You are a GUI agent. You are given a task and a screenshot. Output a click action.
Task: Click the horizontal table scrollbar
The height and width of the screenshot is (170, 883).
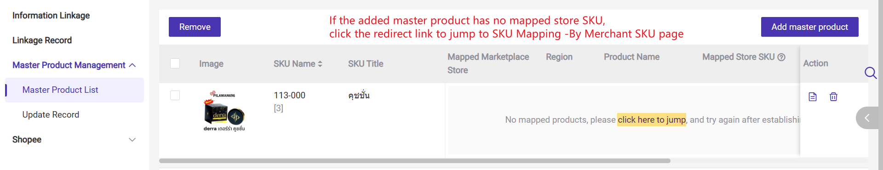[x=414, y=161]
